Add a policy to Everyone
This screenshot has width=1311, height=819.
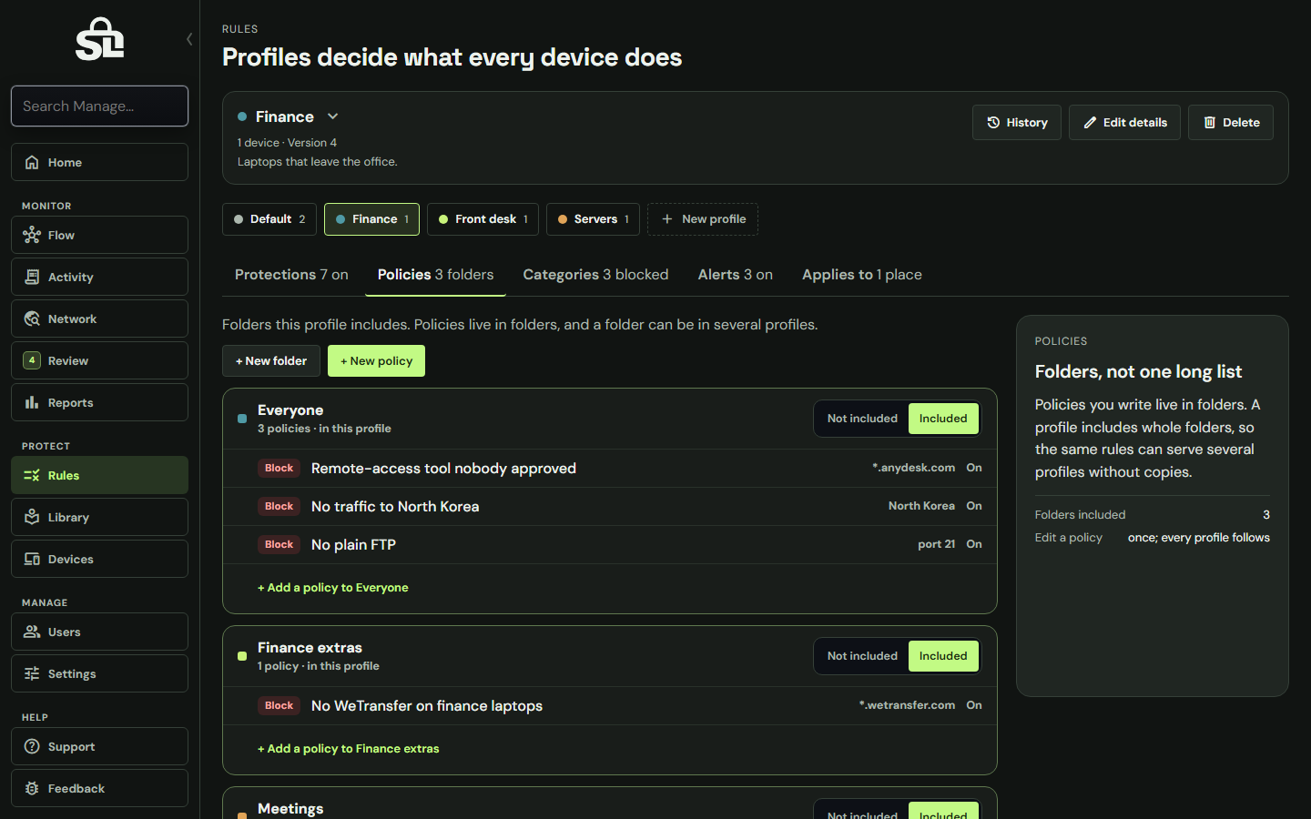pyautogui.click(x=333, y=588)
